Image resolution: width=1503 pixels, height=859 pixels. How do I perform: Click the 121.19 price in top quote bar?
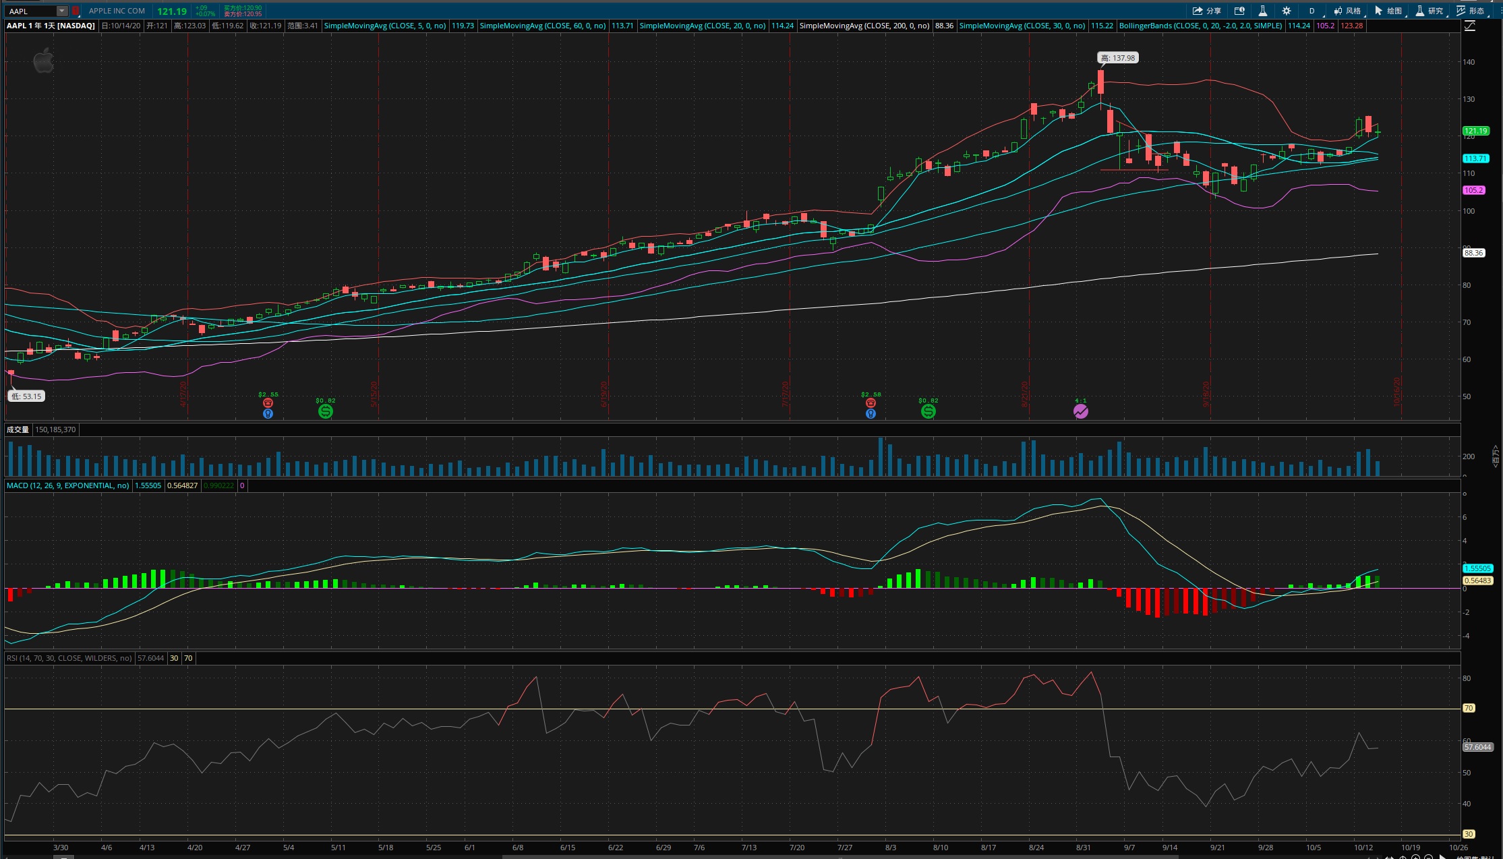[172, 11]
